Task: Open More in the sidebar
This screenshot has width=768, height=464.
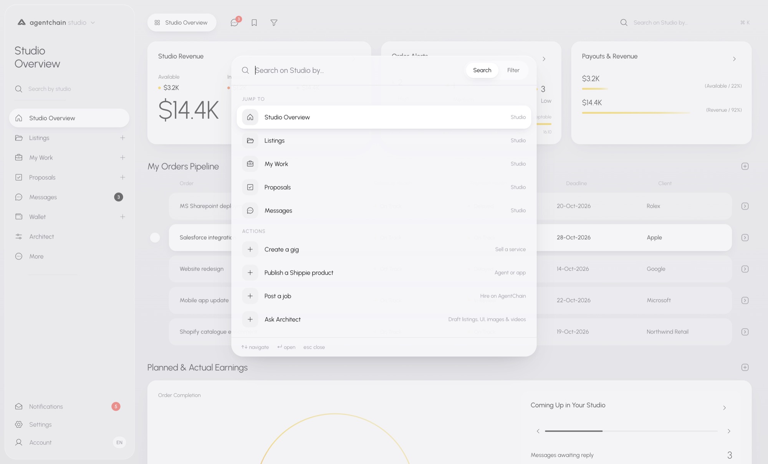Action: click(69, 256)
